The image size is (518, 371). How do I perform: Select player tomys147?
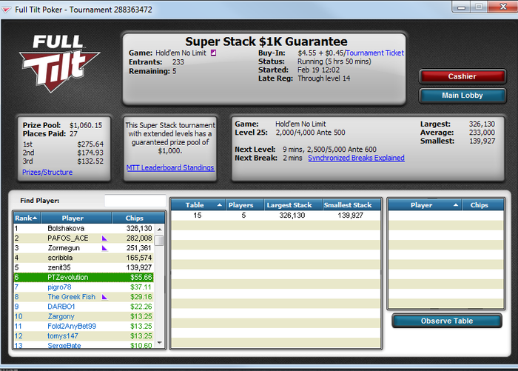84,336
